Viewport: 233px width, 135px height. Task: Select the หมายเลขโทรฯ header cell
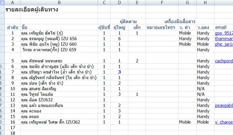(161, 28)
